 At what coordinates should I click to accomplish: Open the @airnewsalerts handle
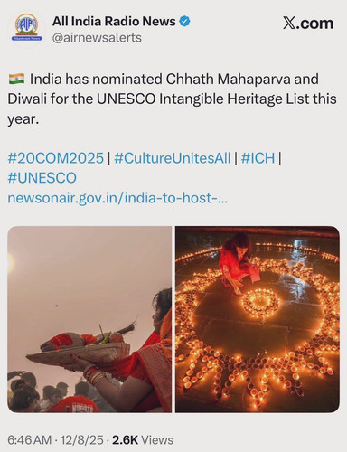coord(97,38)
